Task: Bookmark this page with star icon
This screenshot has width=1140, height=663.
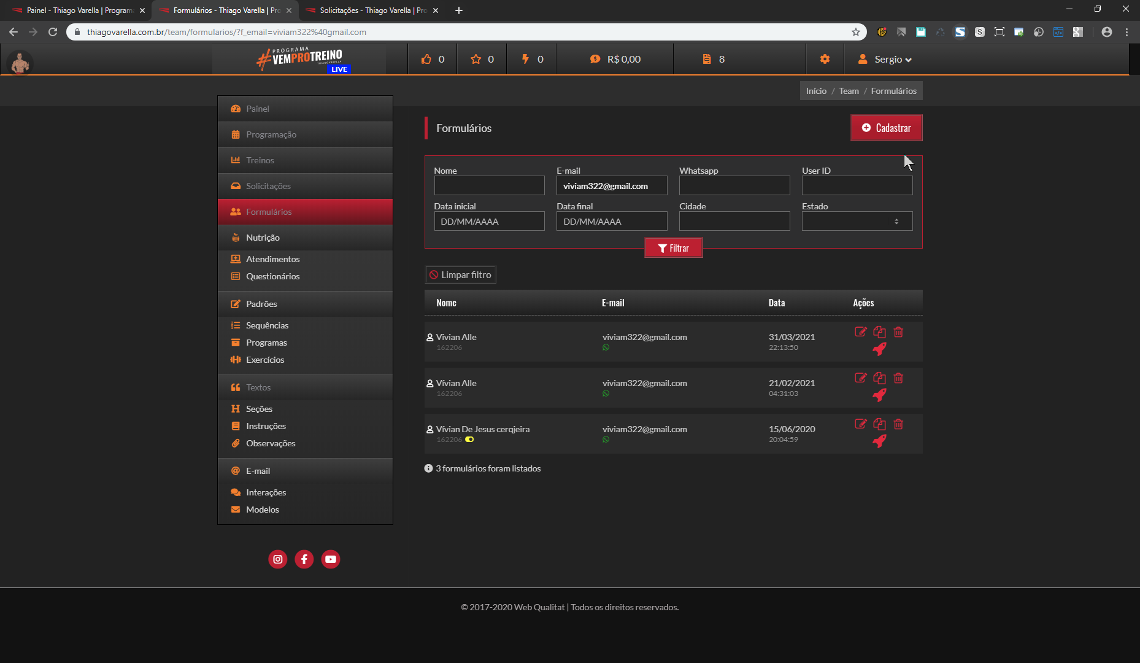Action: tap(855, 32)
